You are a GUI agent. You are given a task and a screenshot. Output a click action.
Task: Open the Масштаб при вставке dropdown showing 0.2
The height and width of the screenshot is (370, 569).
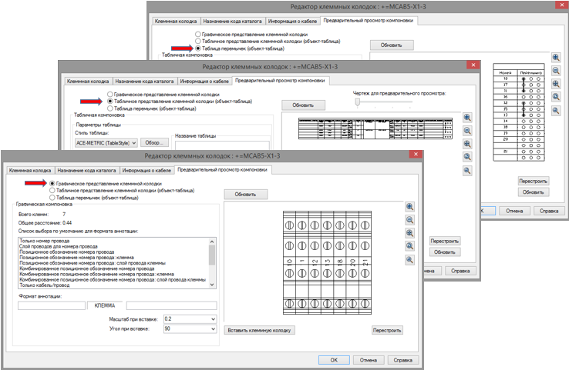click(213, 319)
